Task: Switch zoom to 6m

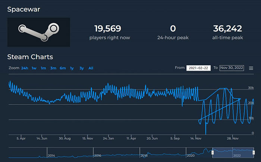Action: pyautogui.click(x=63, y=68)
